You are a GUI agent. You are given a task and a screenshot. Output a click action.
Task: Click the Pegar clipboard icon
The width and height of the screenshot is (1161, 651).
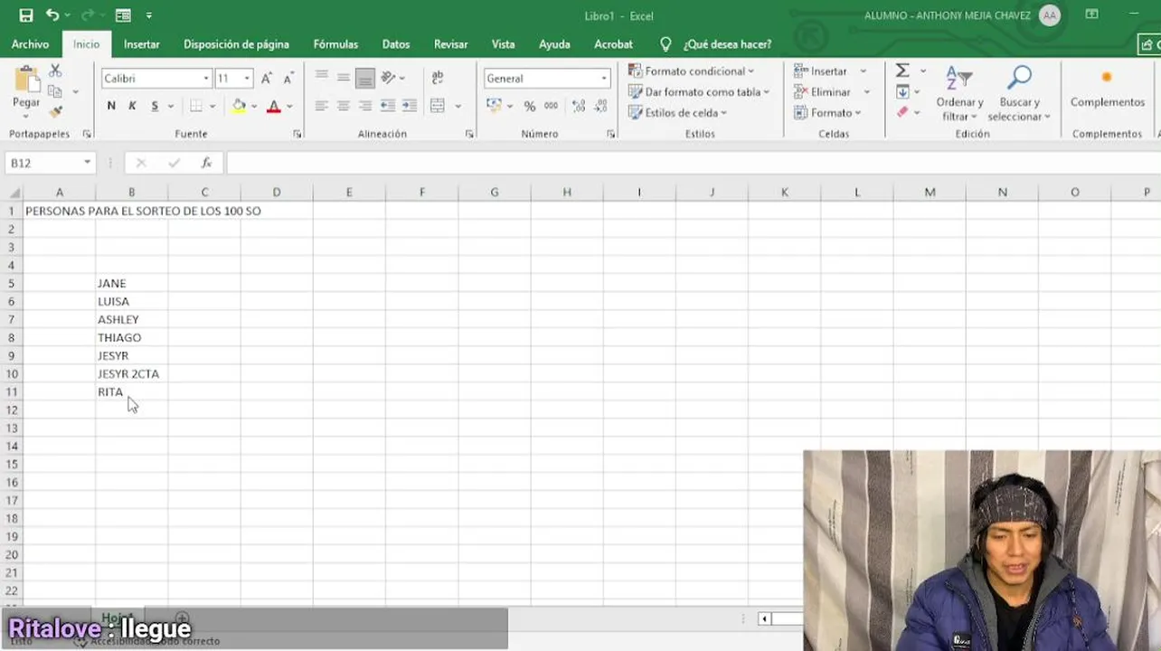26,79
